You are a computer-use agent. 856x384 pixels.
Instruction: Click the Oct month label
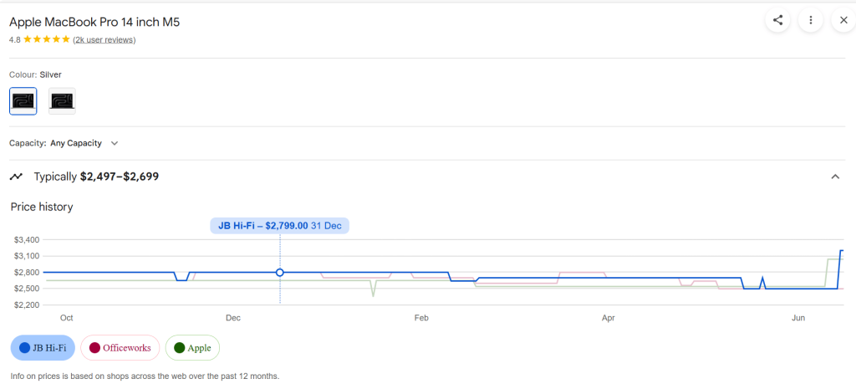click(x=66, y=317)
